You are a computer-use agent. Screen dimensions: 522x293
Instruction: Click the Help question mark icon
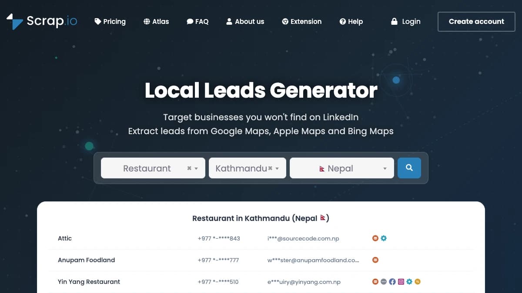point(343,21)
